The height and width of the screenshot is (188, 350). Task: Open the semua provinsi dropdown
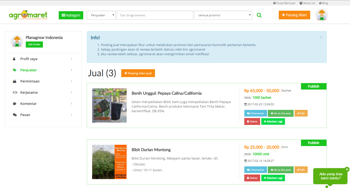click(x=223, y=15)
